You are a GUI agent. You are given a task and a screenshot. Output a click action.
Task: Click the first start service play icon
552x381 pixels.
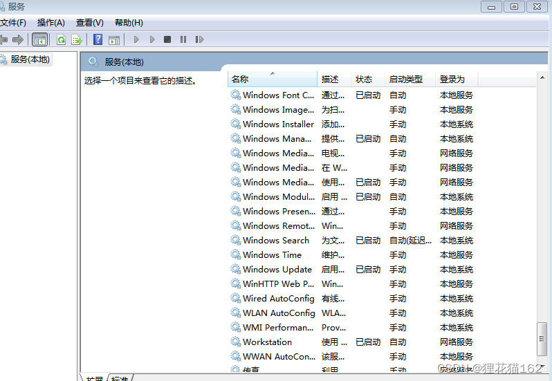(136, 39)
